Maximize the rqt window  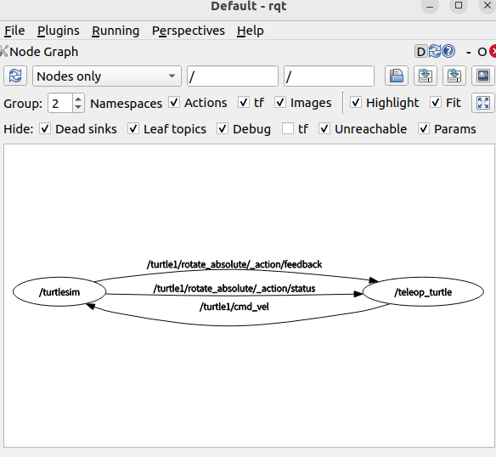coord(459,5)
